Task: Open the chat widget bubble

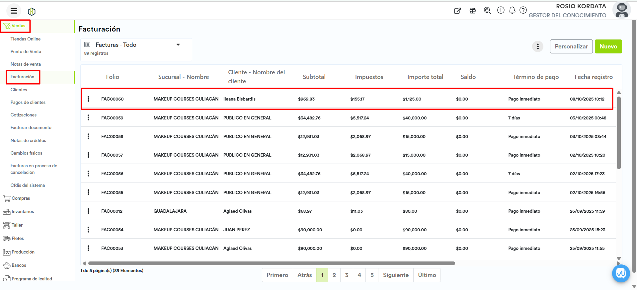Action: pos(620,273)
